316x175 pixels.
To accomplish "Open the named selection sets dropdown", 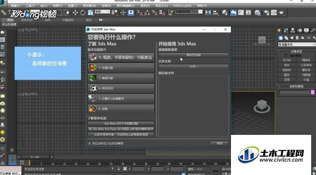I will pos(189,12).
